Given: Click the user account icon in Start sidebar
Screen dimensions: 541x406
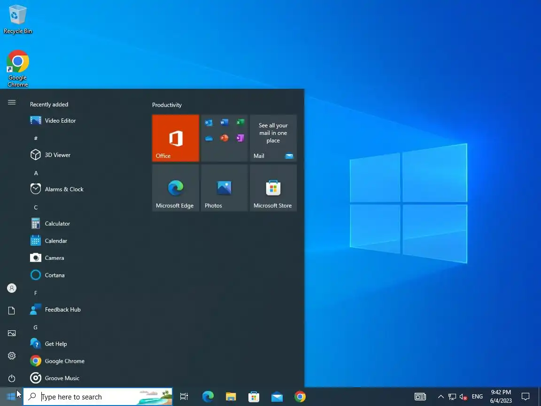Looking at the screenshot, I should [12, 288].
